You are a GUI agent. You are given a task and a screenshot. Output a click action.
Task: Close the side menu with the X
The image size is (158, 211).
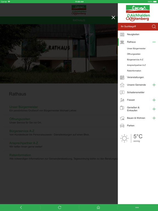pos(113,18)
